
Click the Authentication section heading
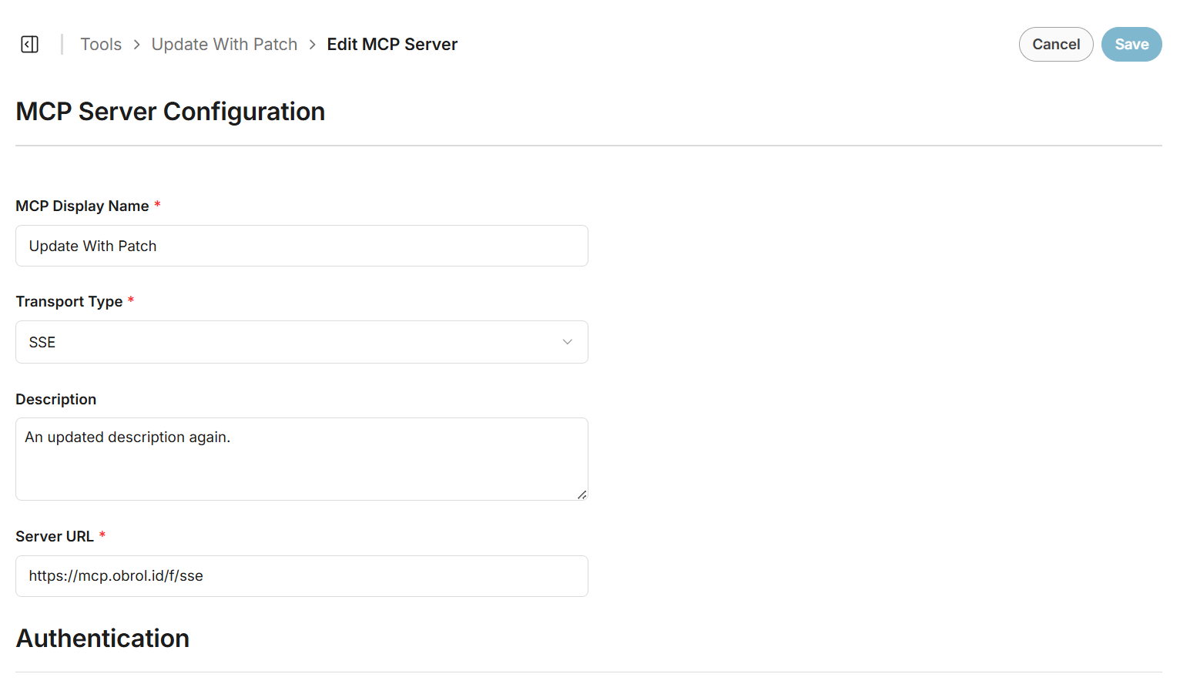[102, 639]
